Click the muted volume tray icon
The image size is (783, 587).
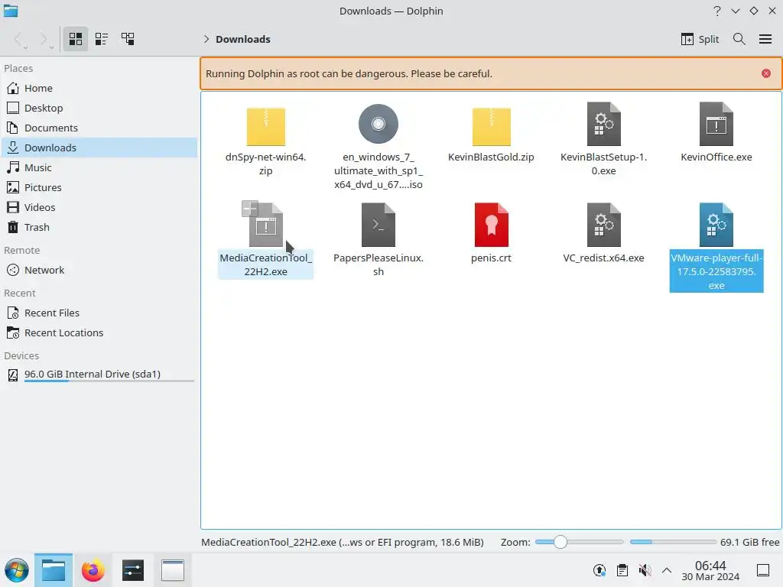click(x=645, y=570)
